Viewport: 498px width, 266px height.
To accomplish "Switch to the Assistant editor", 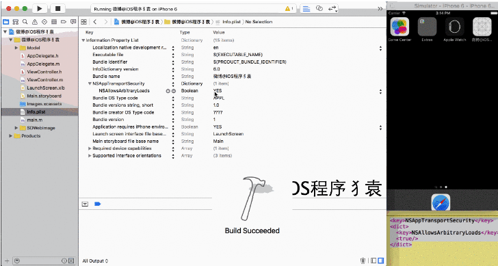I will tap(319, 9).
